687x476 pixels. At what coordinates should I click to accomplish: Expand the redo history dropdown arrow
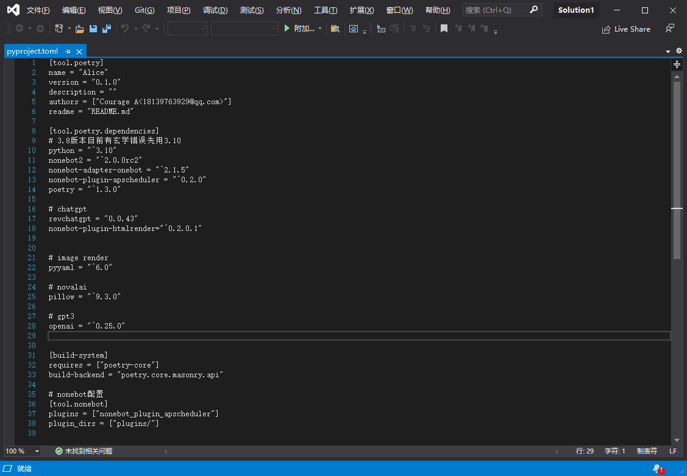157,29
